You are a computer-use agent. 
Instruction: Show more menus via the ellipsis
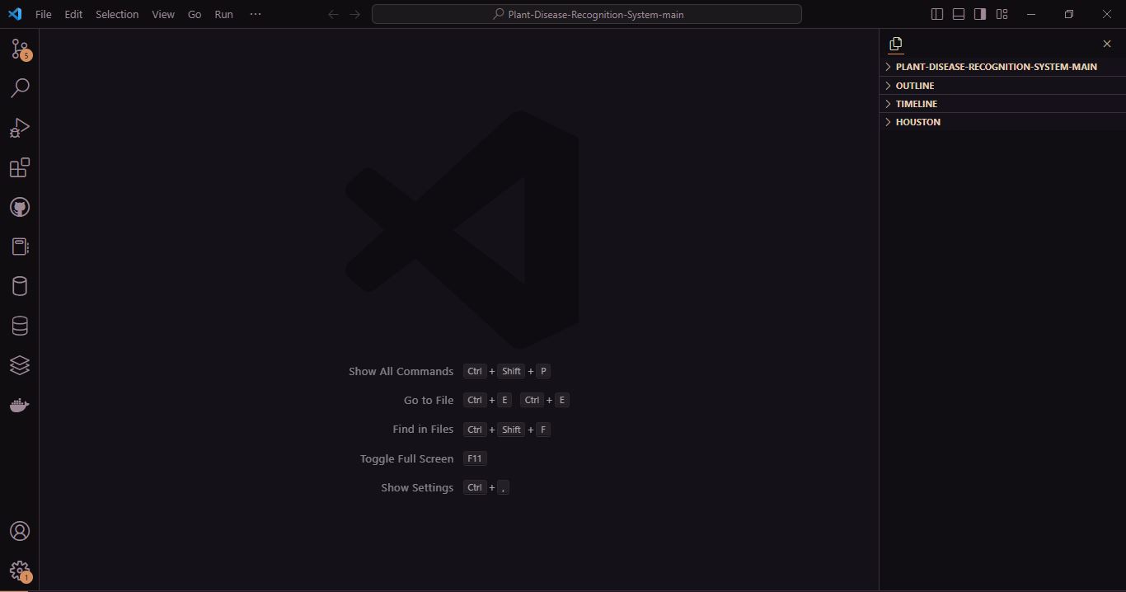click(256, 14)
